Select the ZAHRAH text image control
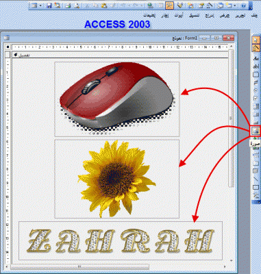Viewport: 261px width, 274px height. coord(121,240)
